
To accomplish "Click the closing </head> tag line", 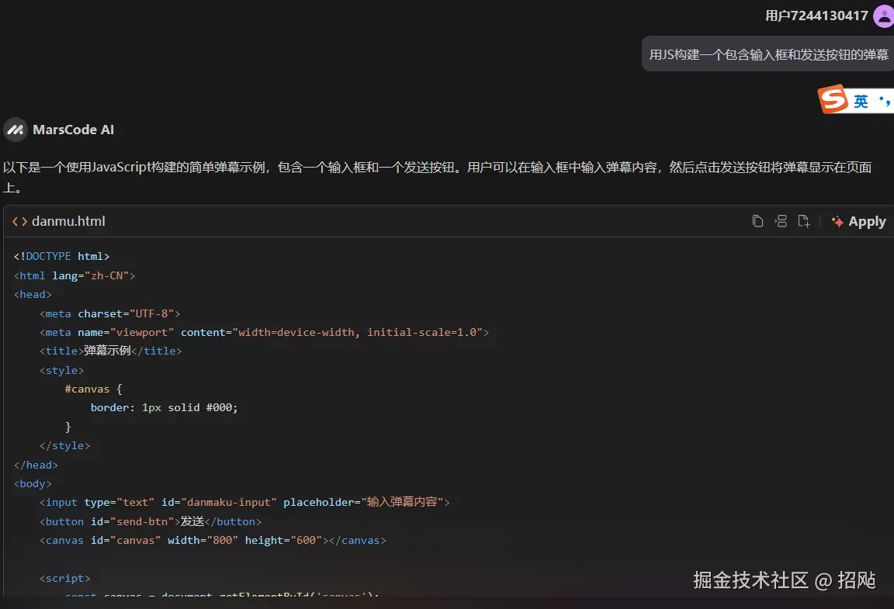I will pos(36,465).
